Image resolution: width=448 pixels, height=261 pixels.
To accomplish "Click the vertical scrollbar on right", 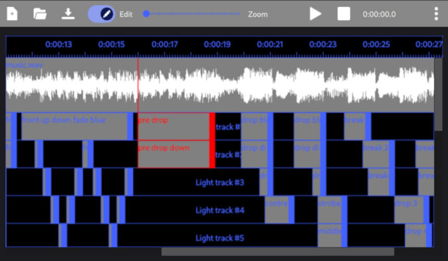I will [439, 94].
